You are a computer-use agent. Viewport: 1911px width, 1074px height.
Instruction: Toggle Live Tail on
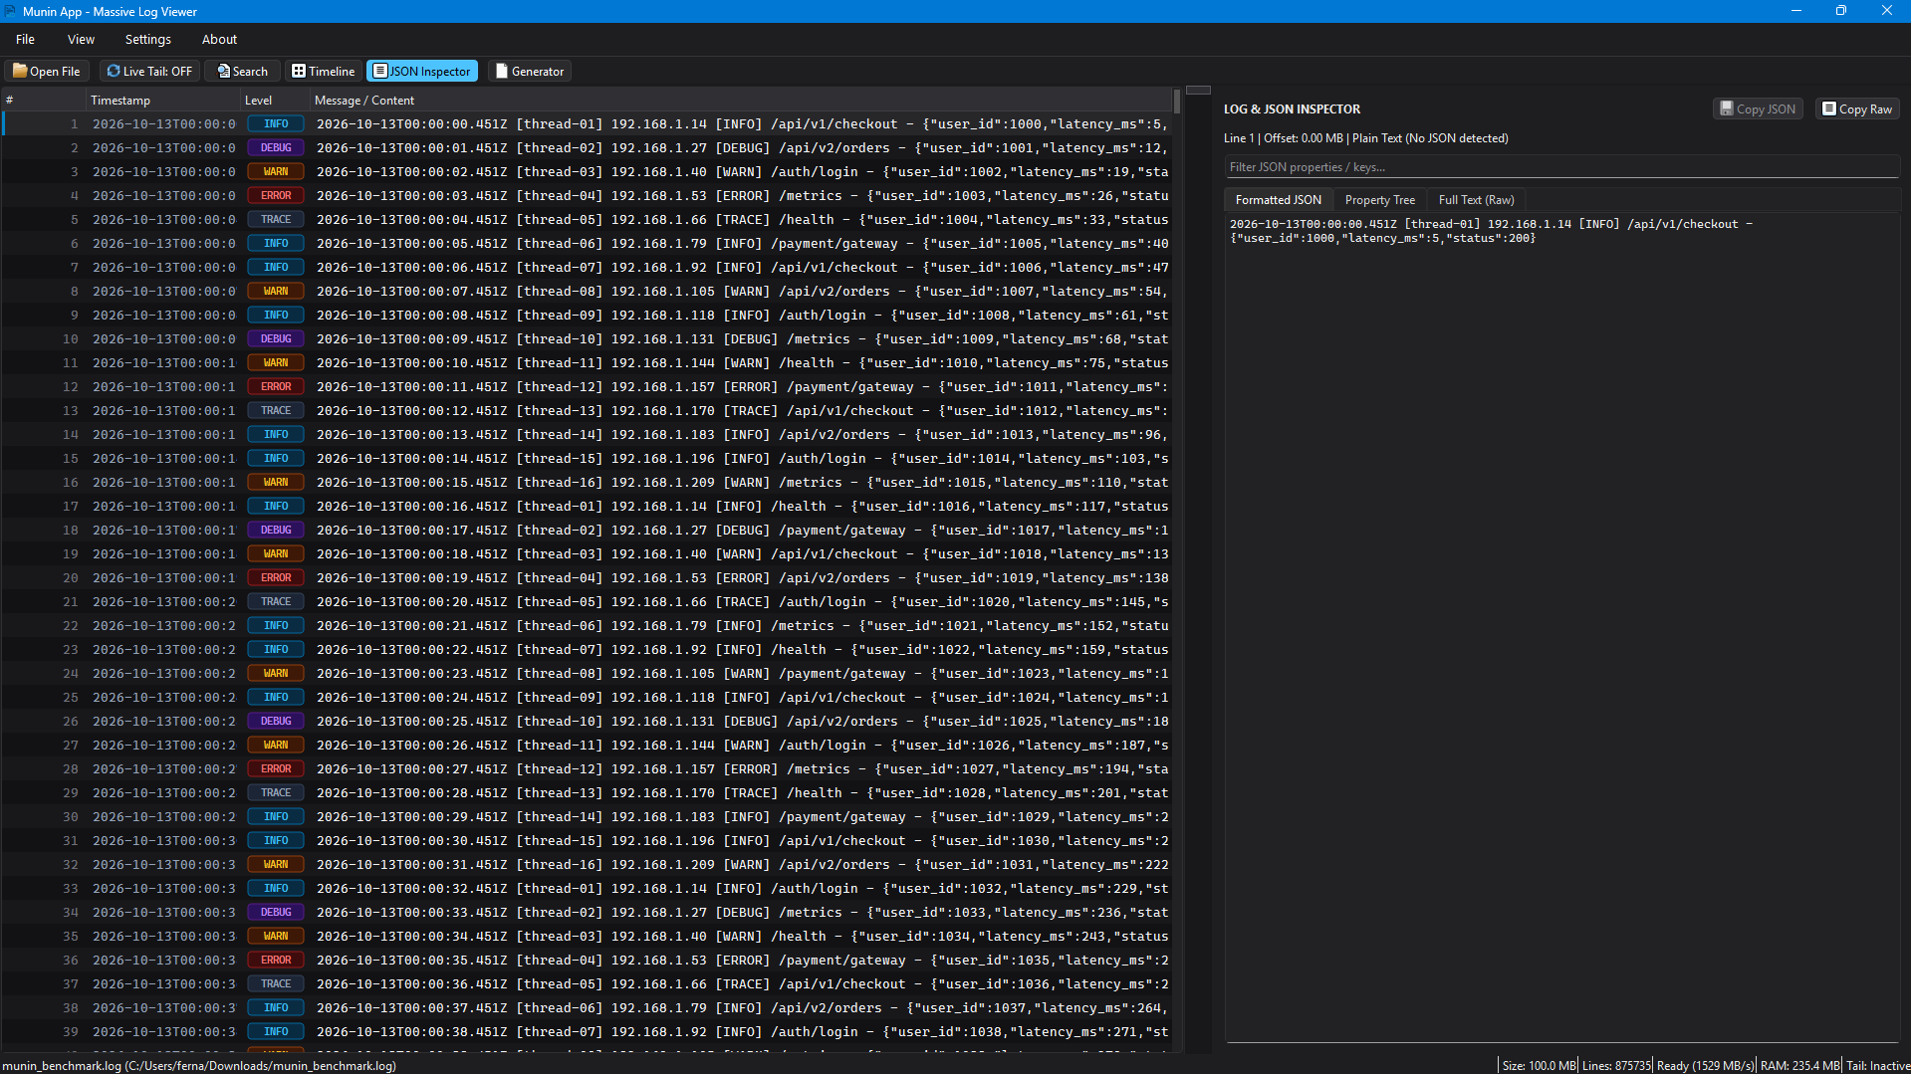[x=149, y=71]
